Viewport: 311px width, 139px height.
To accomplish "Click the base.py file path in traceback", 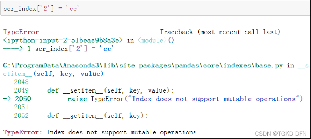I will [143, 66].
